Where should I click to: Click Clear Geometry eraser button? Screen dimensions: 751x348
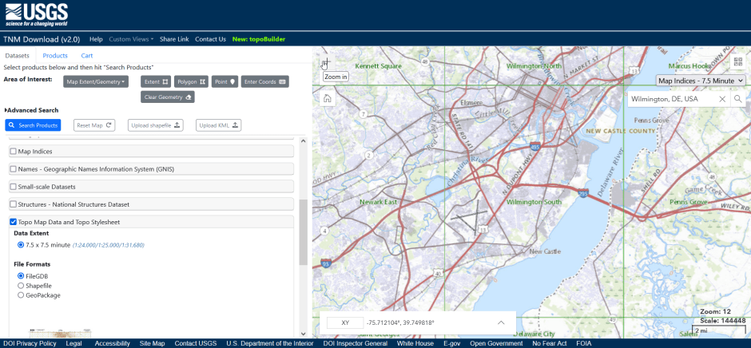[168, 97]
